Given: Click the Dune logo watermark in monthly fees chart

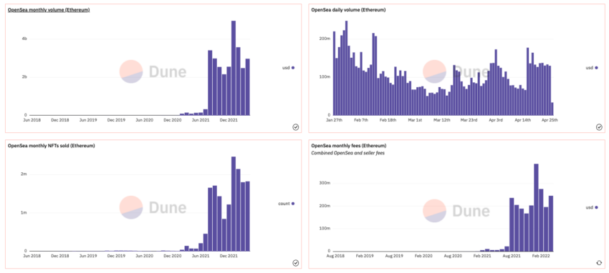Looking at the screenshot, I should (x=456, y=211).
